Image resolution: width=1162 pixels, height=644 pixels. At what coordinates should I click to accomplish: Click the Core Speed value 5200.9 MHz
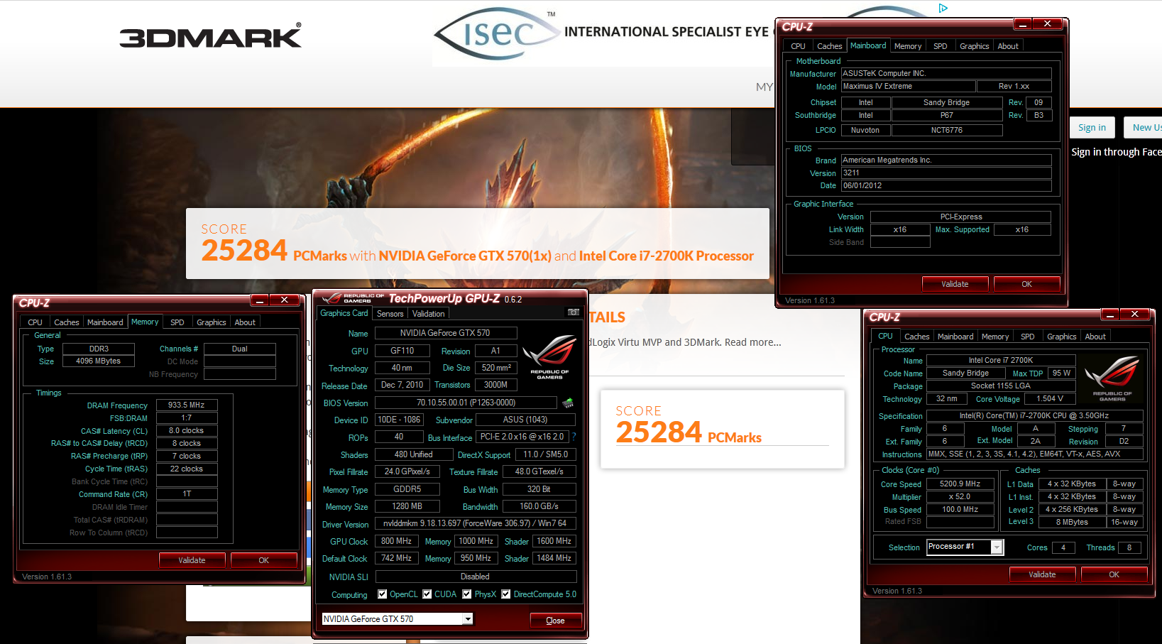coord(960,484)
